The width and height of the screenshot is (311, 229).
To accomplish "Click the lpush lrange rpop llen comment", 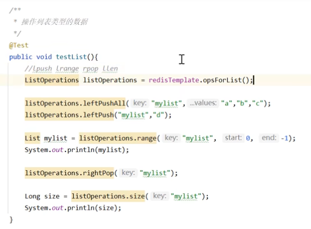I will point(71,69).
